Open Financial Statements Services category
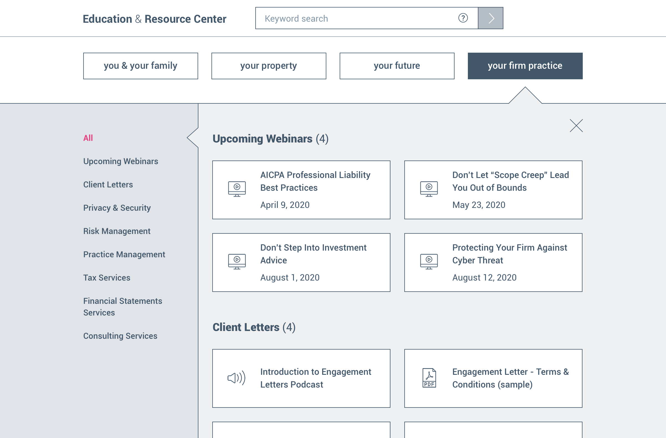Viewport: 666px width, 438px height. 123,307
